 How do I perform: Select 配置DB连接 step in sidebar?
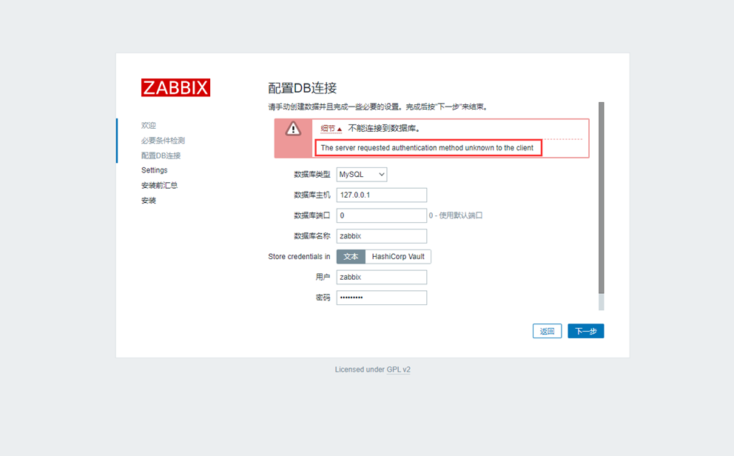point(161,155)
